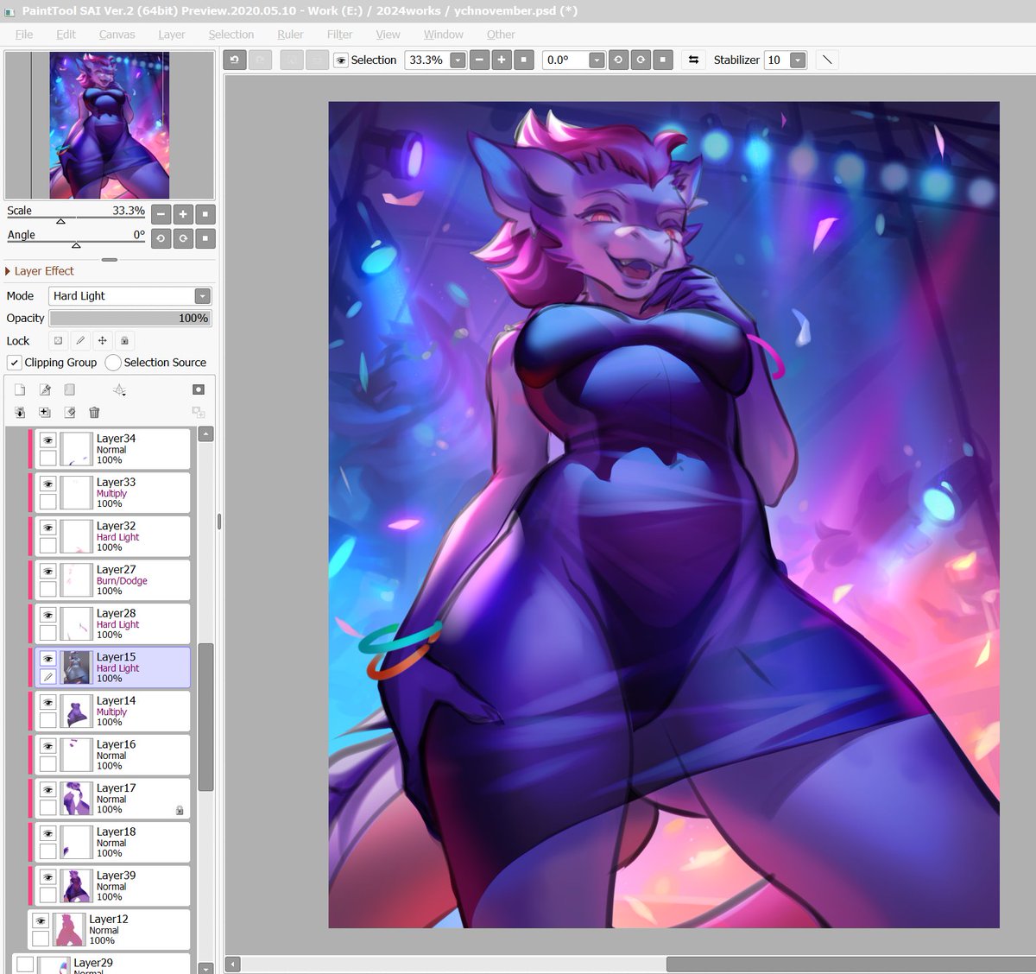
Task: Open the Filter menu
Action: [339, 35]
